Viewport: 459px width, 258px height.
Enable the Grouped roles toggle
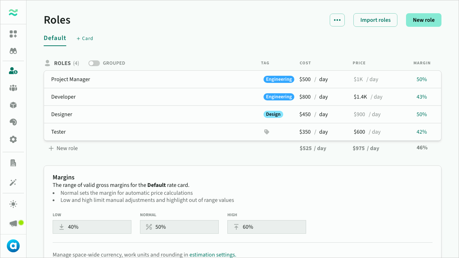[x=94, y=63]
